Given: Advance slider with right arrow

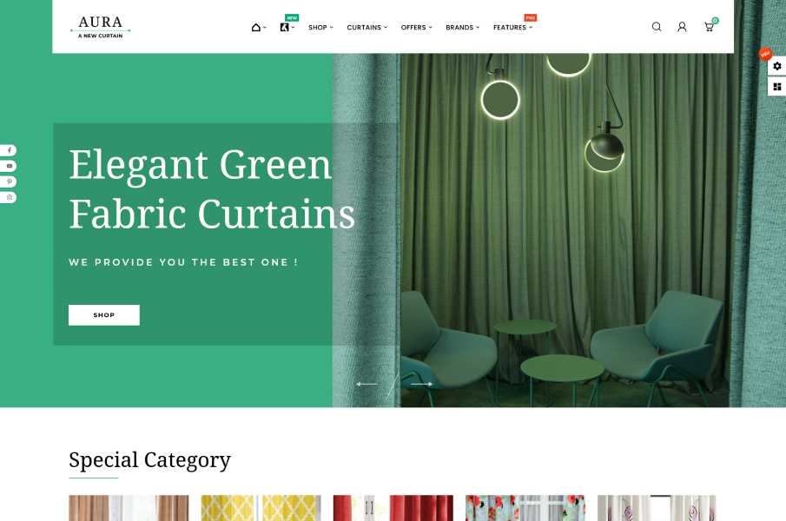Looking at the screenshot, I should [x=422, y=384].
